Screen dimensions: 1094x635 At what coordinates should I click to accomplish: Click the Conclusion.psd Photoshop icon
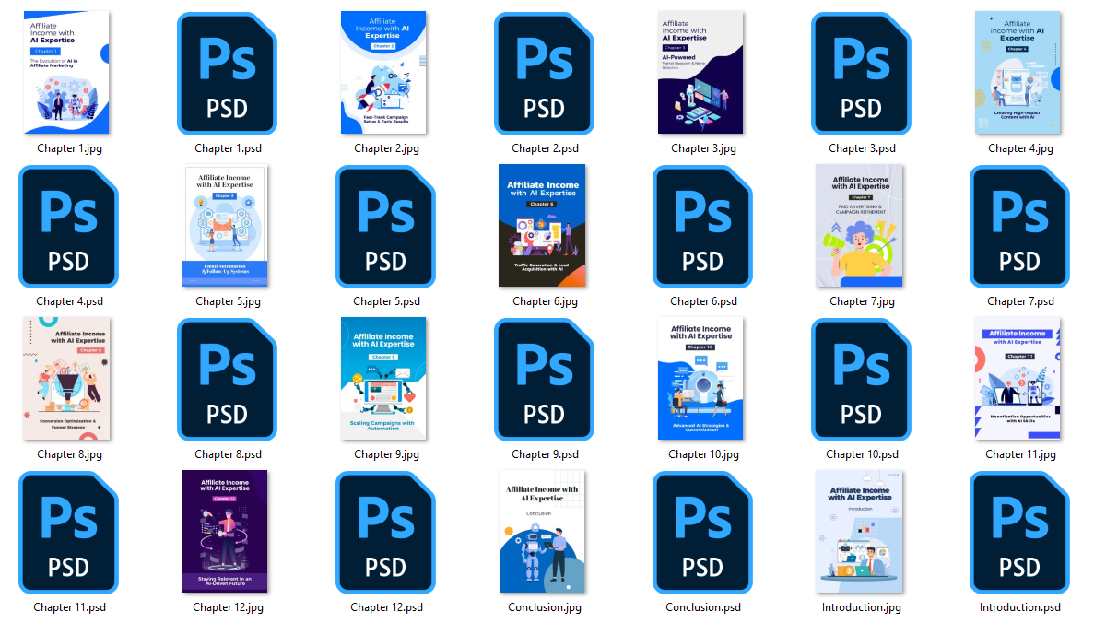coord(702,533)
